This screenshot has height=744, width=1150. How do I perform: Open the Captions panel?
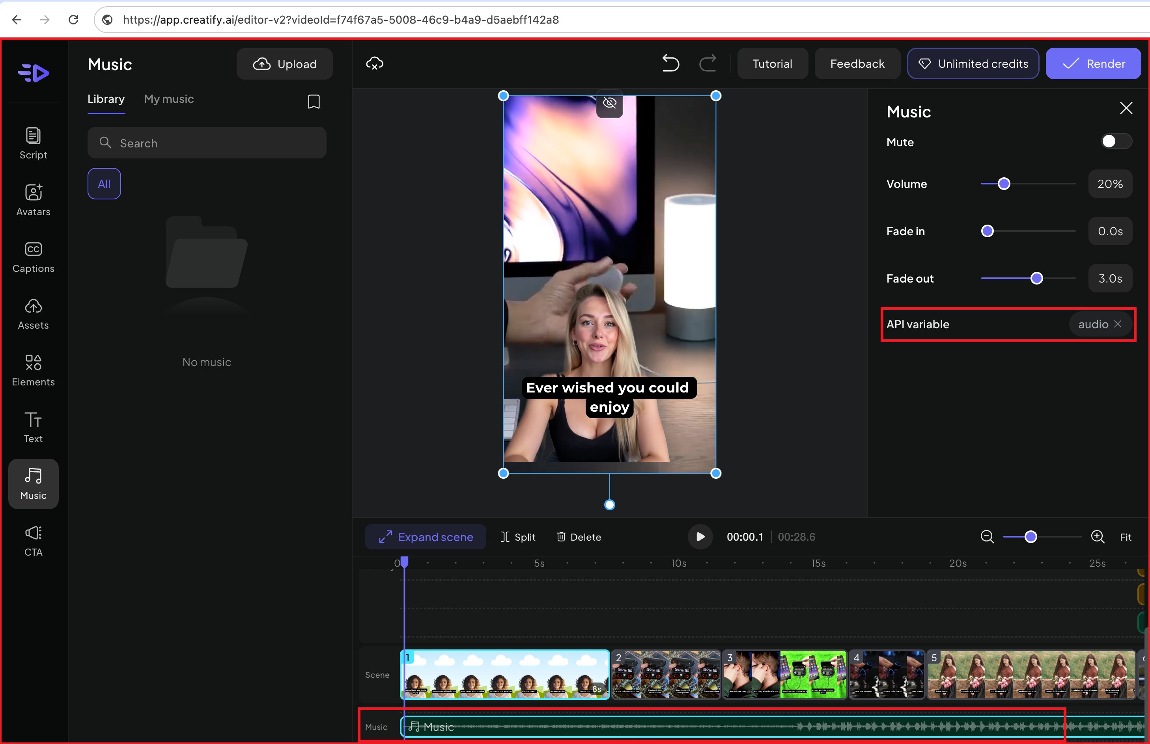(33, 257)
